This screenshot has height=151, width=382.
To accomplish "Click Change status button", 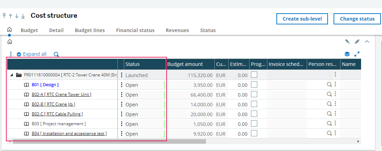I will 357,19.
